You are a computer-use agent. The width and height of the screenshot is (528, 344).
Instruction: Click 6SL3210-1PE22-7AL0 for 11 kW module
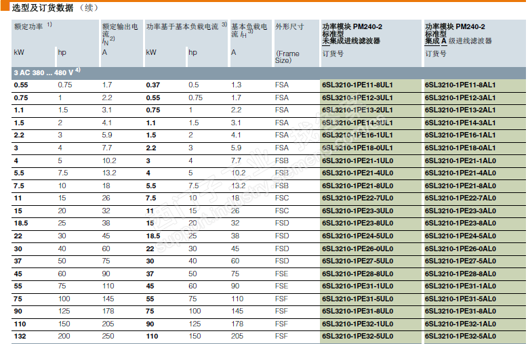pos(460,198)
